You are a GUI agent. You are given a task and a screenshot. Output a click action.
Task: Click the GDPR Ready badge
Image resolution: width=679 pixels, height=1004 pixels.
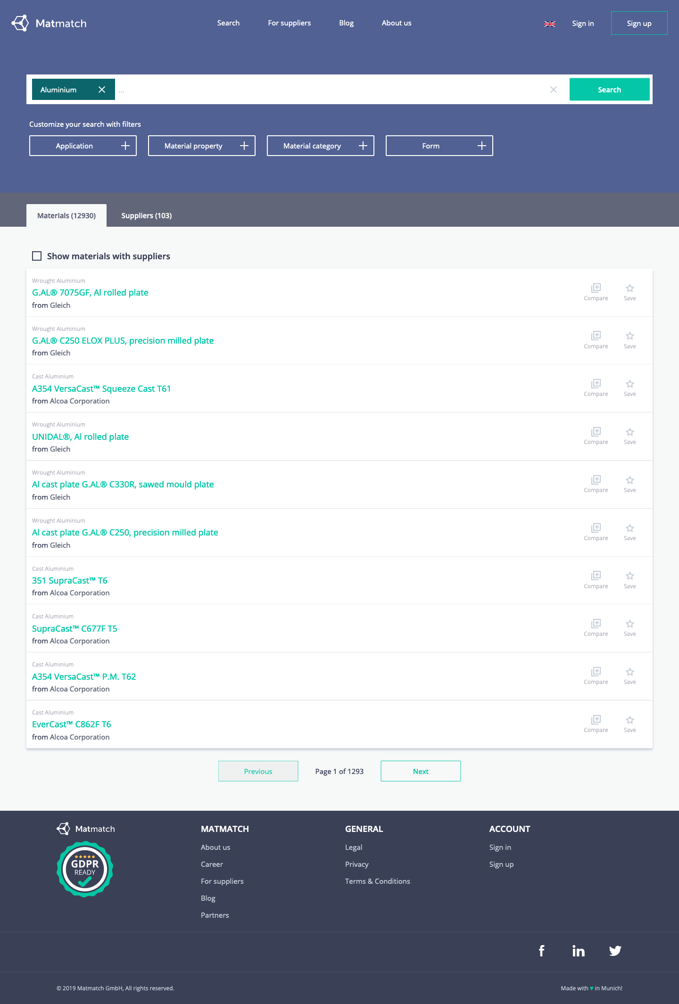tap(85, 869)
